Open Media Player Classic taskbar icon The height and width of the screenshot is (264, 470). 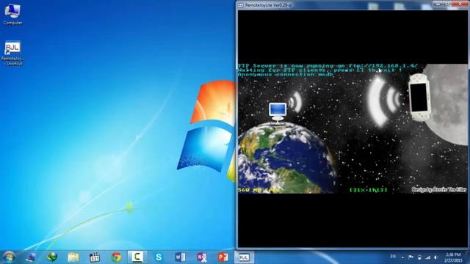tap(95, 257)
